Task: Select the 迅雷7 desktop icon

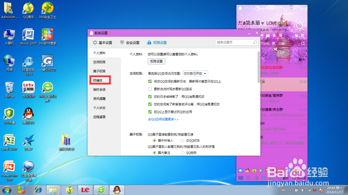Action: coord(29,143)
